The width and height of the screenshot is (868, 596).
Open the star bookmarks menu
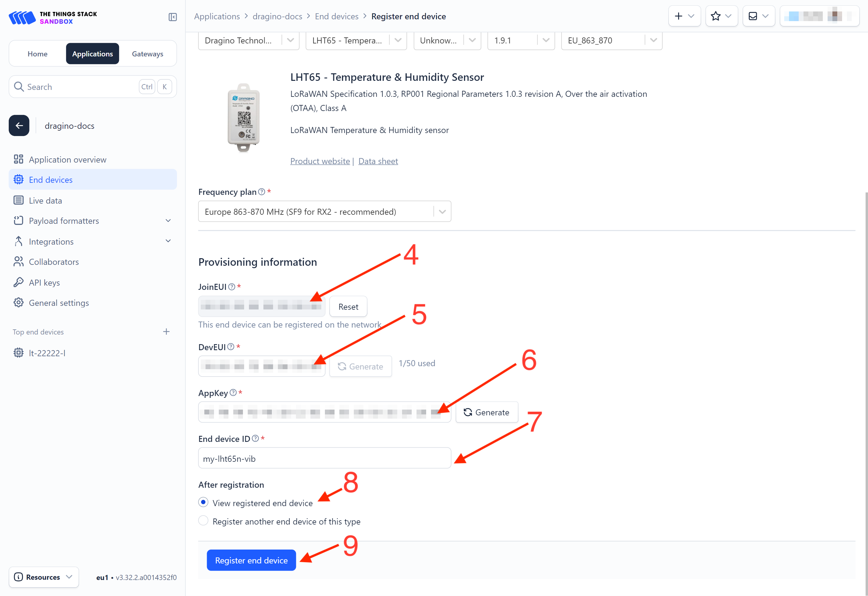pos(721,16)
